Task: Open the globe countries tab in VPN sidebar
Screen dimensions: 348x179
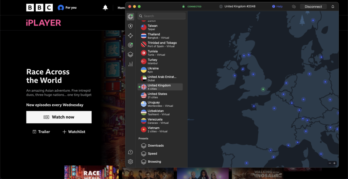Action: click(130, 17)
